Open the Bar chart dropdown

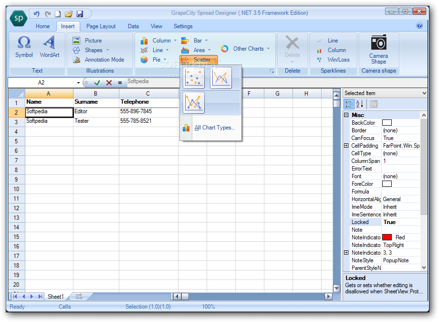click(206, 41)
